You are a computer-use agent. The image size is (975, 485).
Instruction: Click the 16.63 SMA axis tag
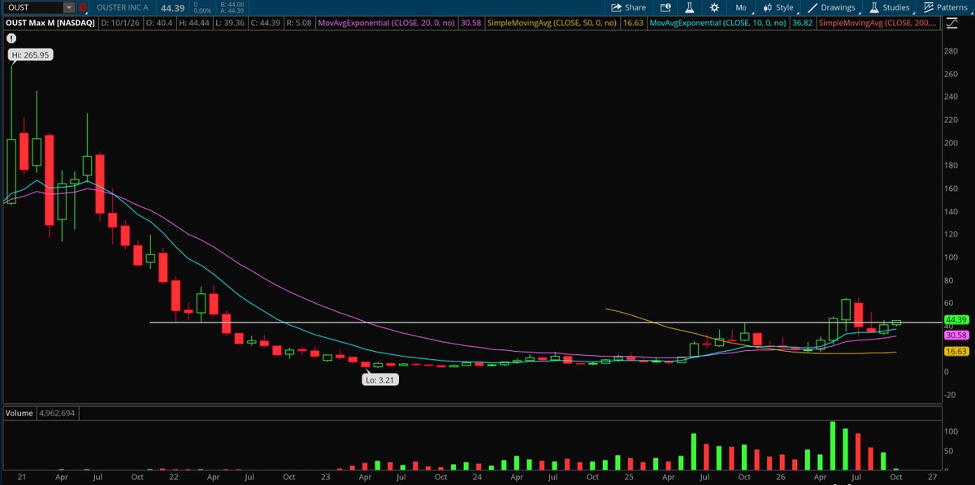(955, 352)
